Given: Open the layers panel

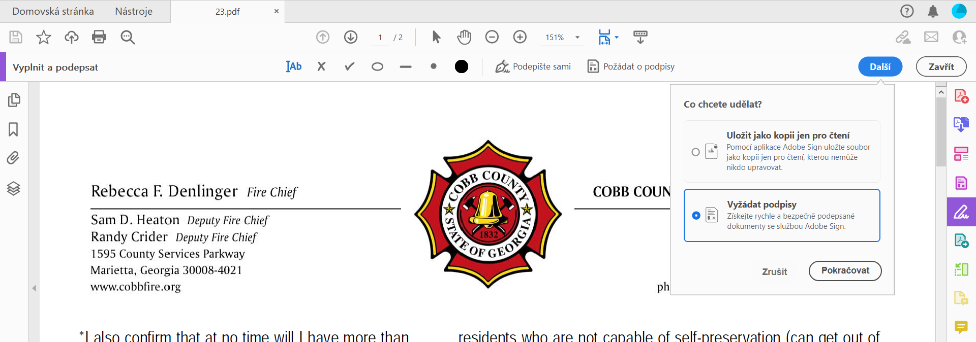Looking at the screenshot, I should click(x=14, y=188).
